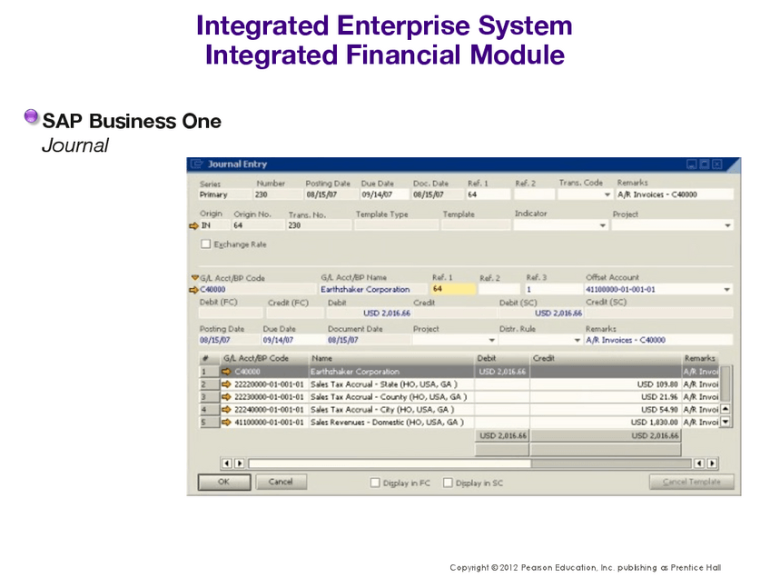This screenshot has height=578, width=770.
Task: Open the Distr. Rule dropdown
Action: point(577,340)
